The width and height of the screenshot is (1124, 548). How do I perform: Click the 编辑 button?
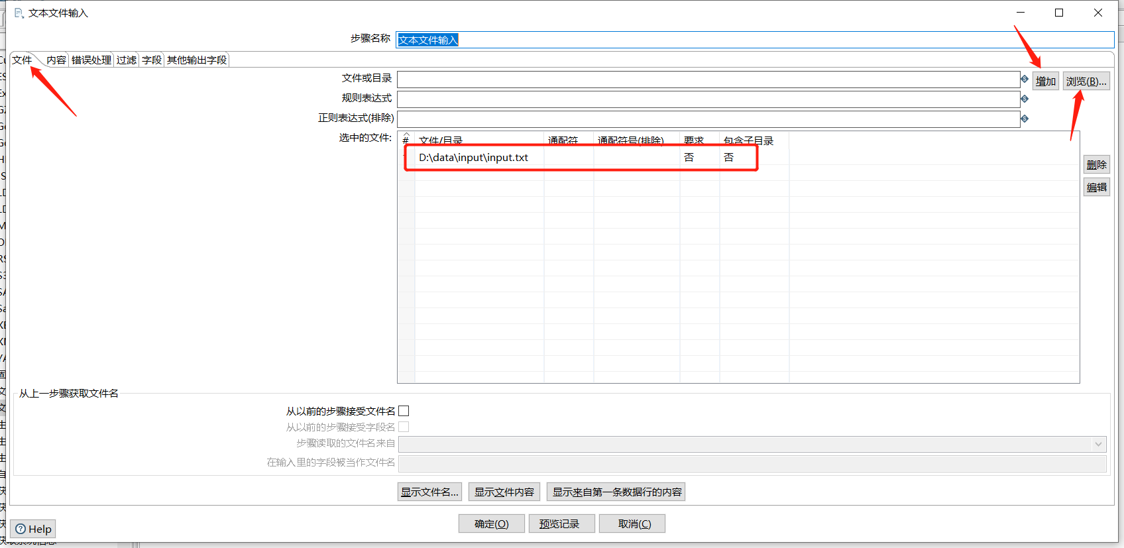[x=1097, y=187]
